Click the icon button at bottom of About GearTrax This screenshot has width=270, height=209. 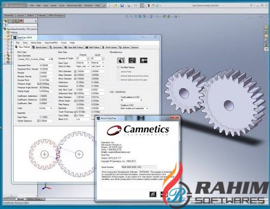[153, 194]
